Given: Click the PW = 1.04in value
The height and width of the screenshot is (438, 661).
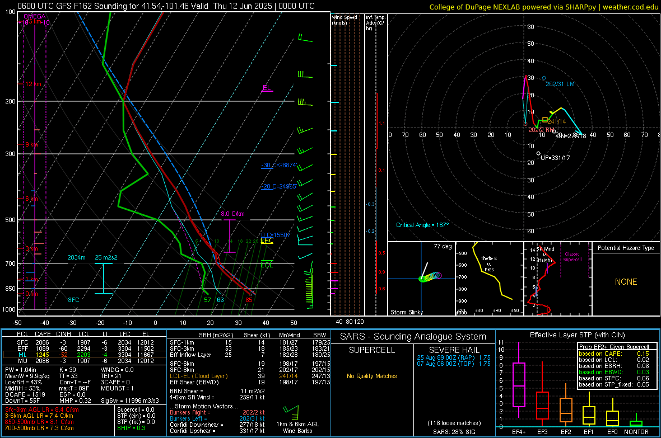Looking at the screenshot, I should click(x=21, y=370).
